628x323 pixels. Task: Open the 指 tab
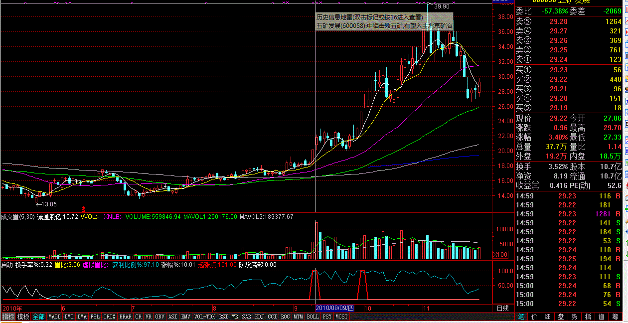pyautogui.click(x=588, y=317)
